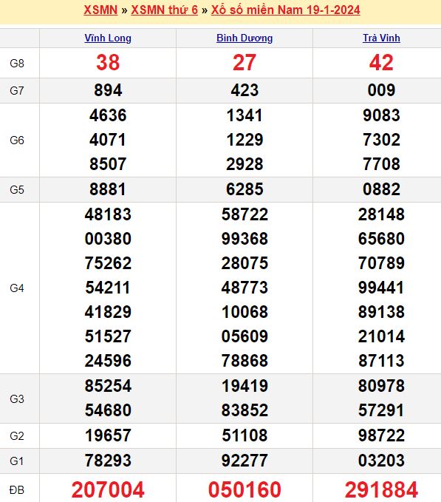Click the G7 row label
Image resolution: width=441 pixels, height=502 pixels.
tap(17, 91)
